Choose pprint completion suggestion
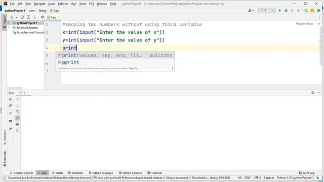Image resolution: width=324 pixels, height=182 pixels. pyautogui.click(x=115, y=62)
